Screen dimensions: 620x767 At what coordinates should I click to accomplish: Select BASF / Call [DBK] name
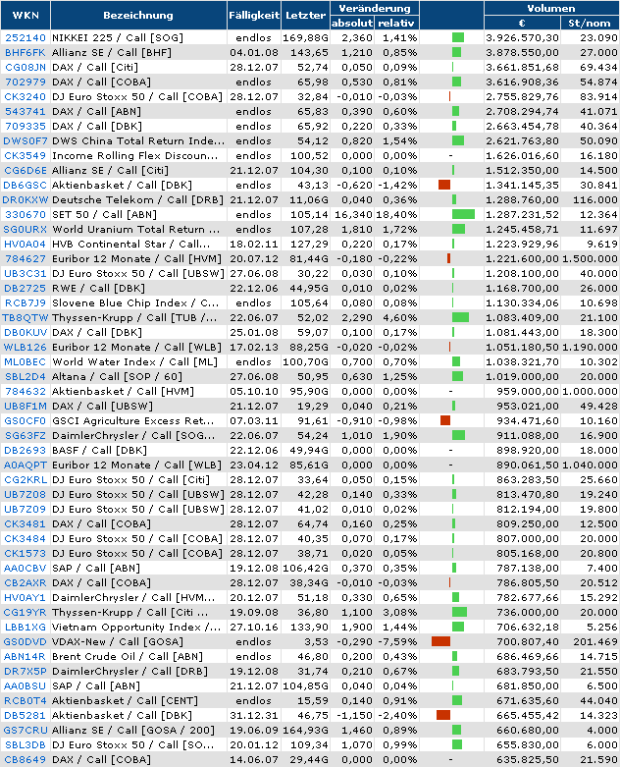[99, 450]
